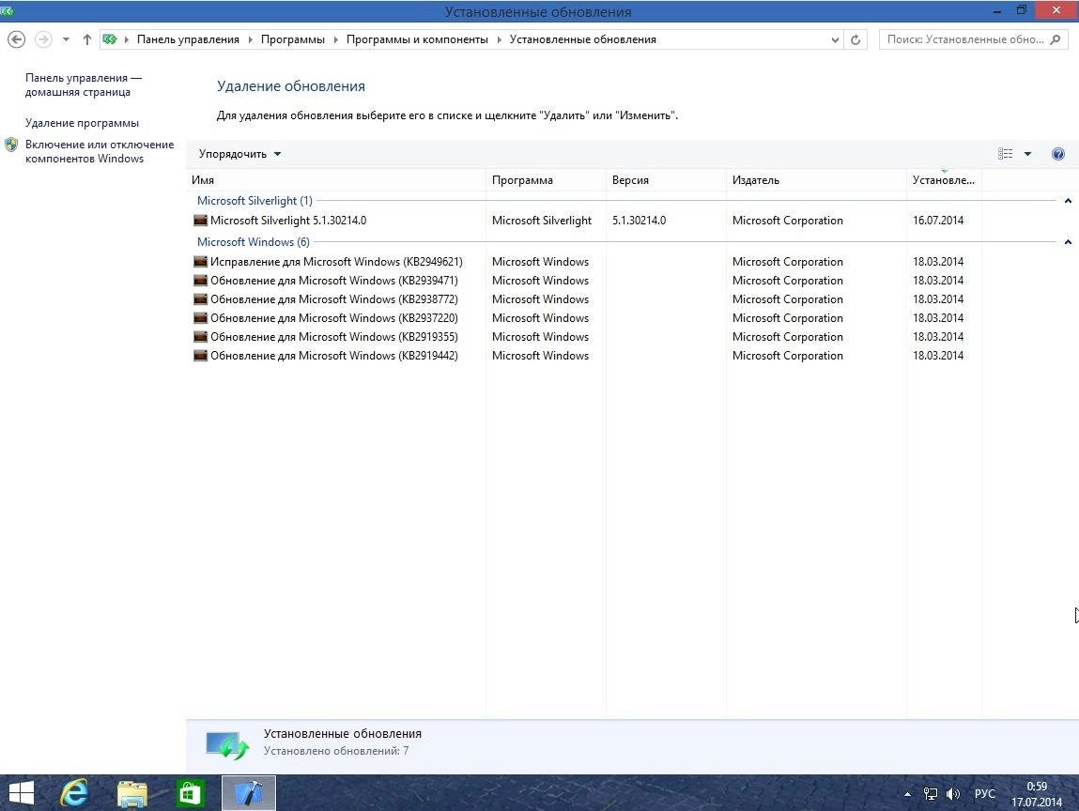This screenshot has width=1079, height=811.
Task: Go back with the Back arrow button
Action: [17, 39]
